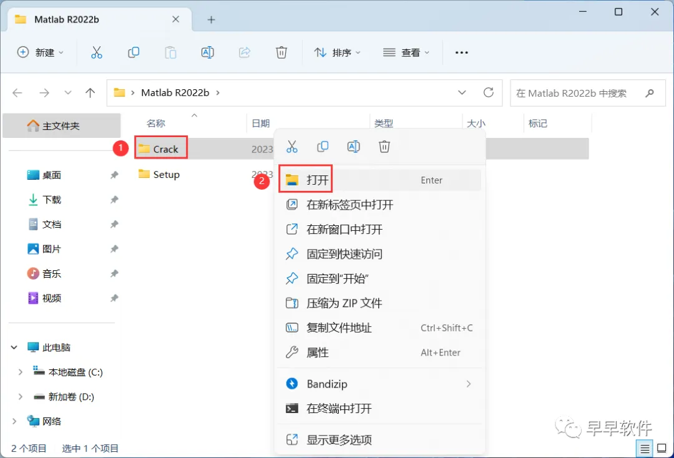The image size is (674, 458).
Task: Select 复制文件地址
Action: [379, 328]
